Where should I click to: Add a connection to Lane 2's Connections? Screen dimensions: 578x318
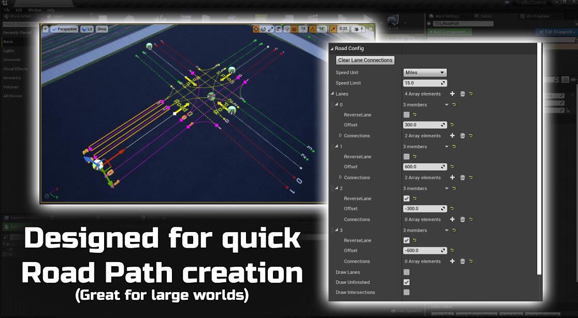click(x=452, y=220)
